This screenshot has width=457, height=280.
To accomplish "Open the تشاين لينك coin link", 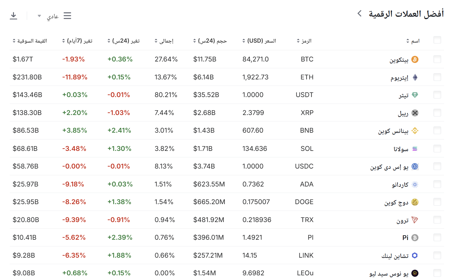I will [395, 256].
